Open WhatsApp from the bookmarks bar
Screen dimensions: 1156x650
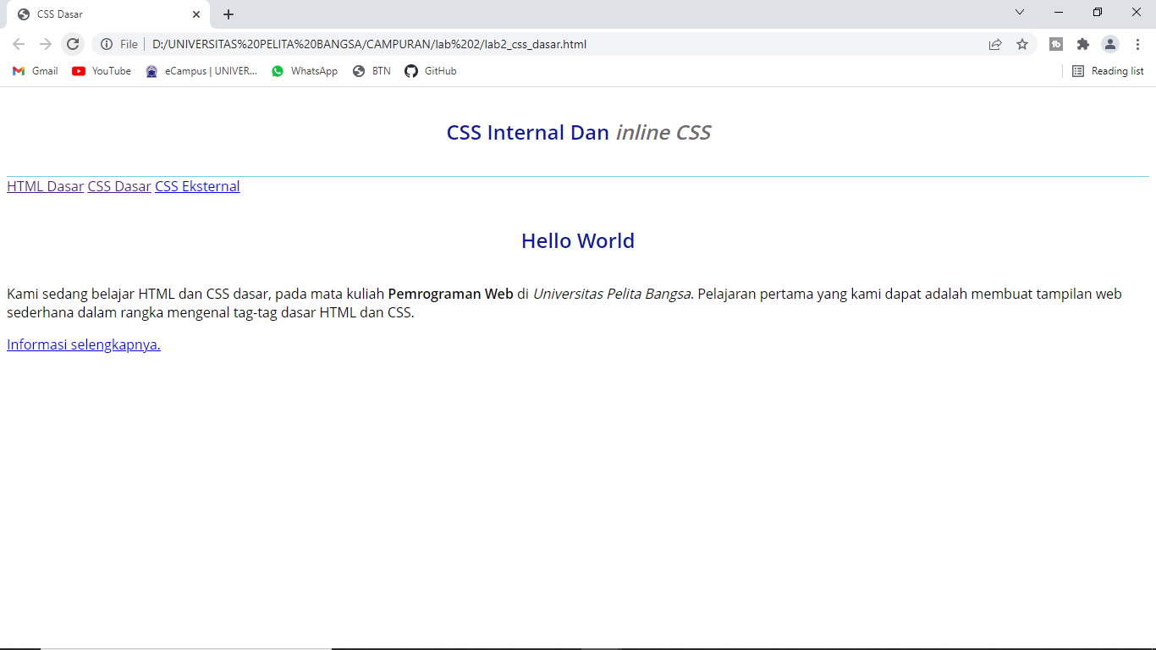[x=304, y=71]
